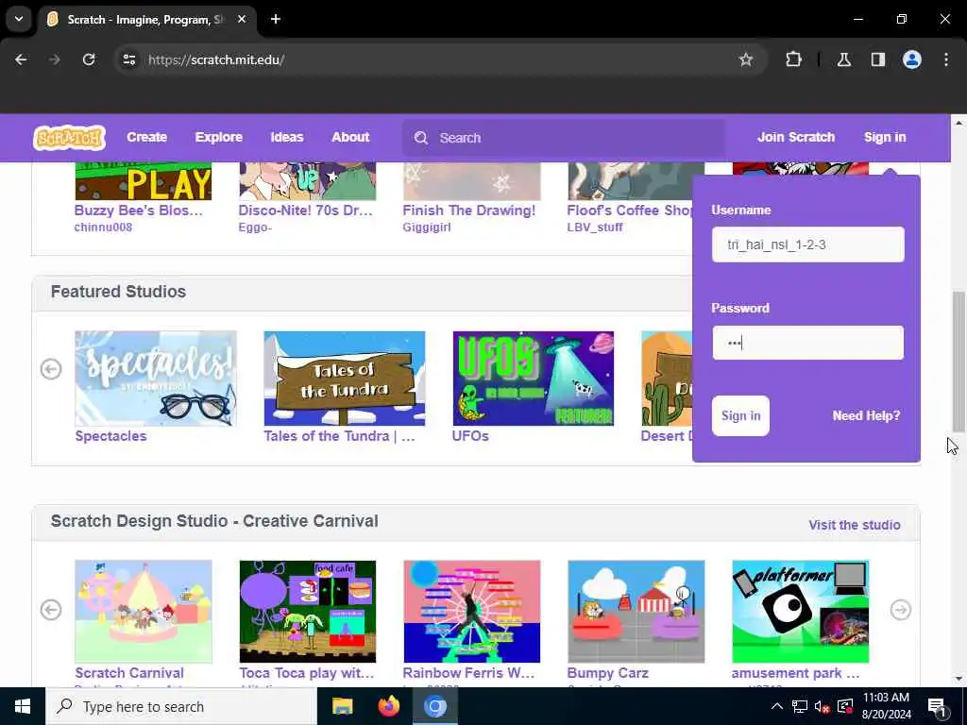The height and width of the screenshot is (725, 967).
Task: Click Finish The Drawing! project title
Action: (x=468, y=211)
